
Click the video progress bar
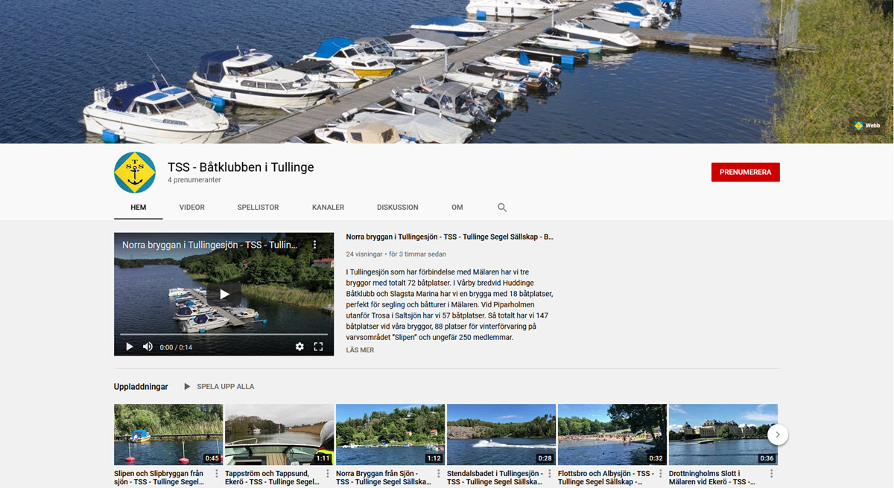224,335
